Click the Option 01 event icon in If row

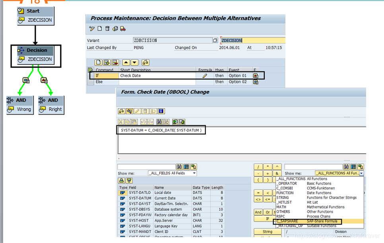point(256,76)
